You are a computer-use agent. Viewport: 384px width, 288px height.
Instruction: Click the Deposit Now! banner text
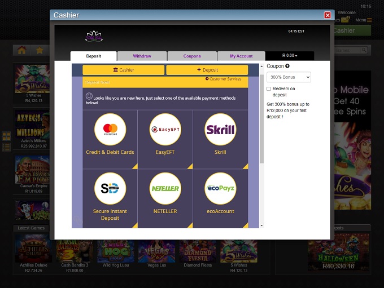97,82
